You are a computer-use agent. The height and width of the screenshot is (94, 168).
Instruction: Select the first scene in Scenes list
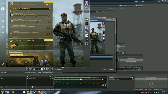click(13, 77)
